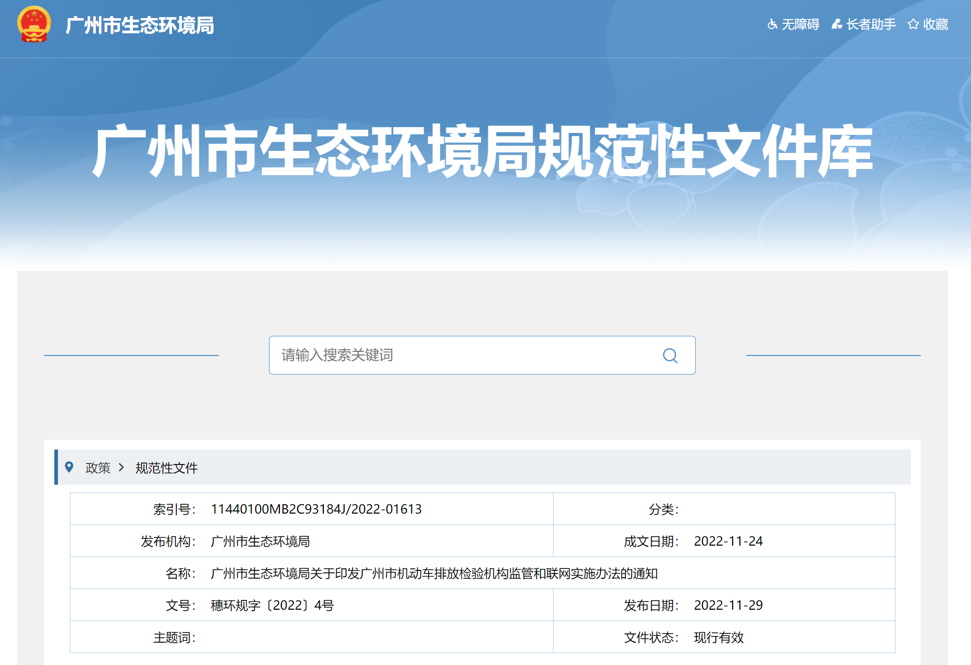
Task: Click the document number 穗环规字〔2022〕4号
Action: 272,606
